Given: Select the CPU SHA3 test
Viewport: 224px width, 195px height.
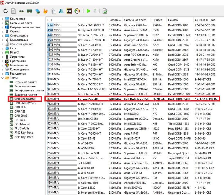Looking at the screenshot, I should pos(21,116).
